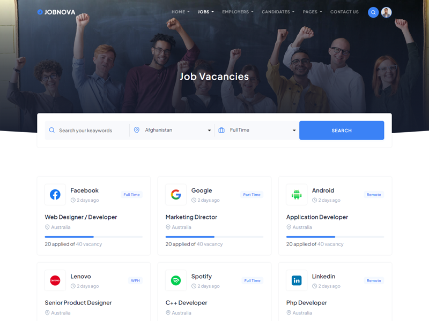429x321 pixels.
Task: Click the Facebook company logo
Action: point(55,195)
